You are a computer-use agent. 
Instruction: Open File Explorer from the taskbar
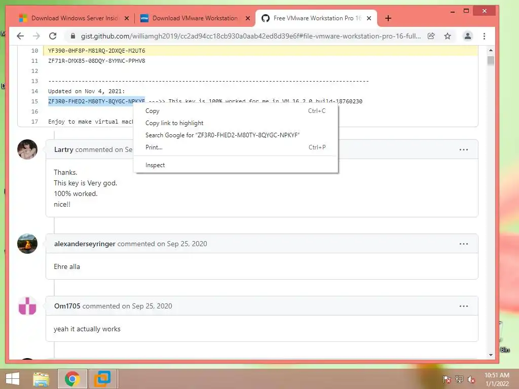41,379
